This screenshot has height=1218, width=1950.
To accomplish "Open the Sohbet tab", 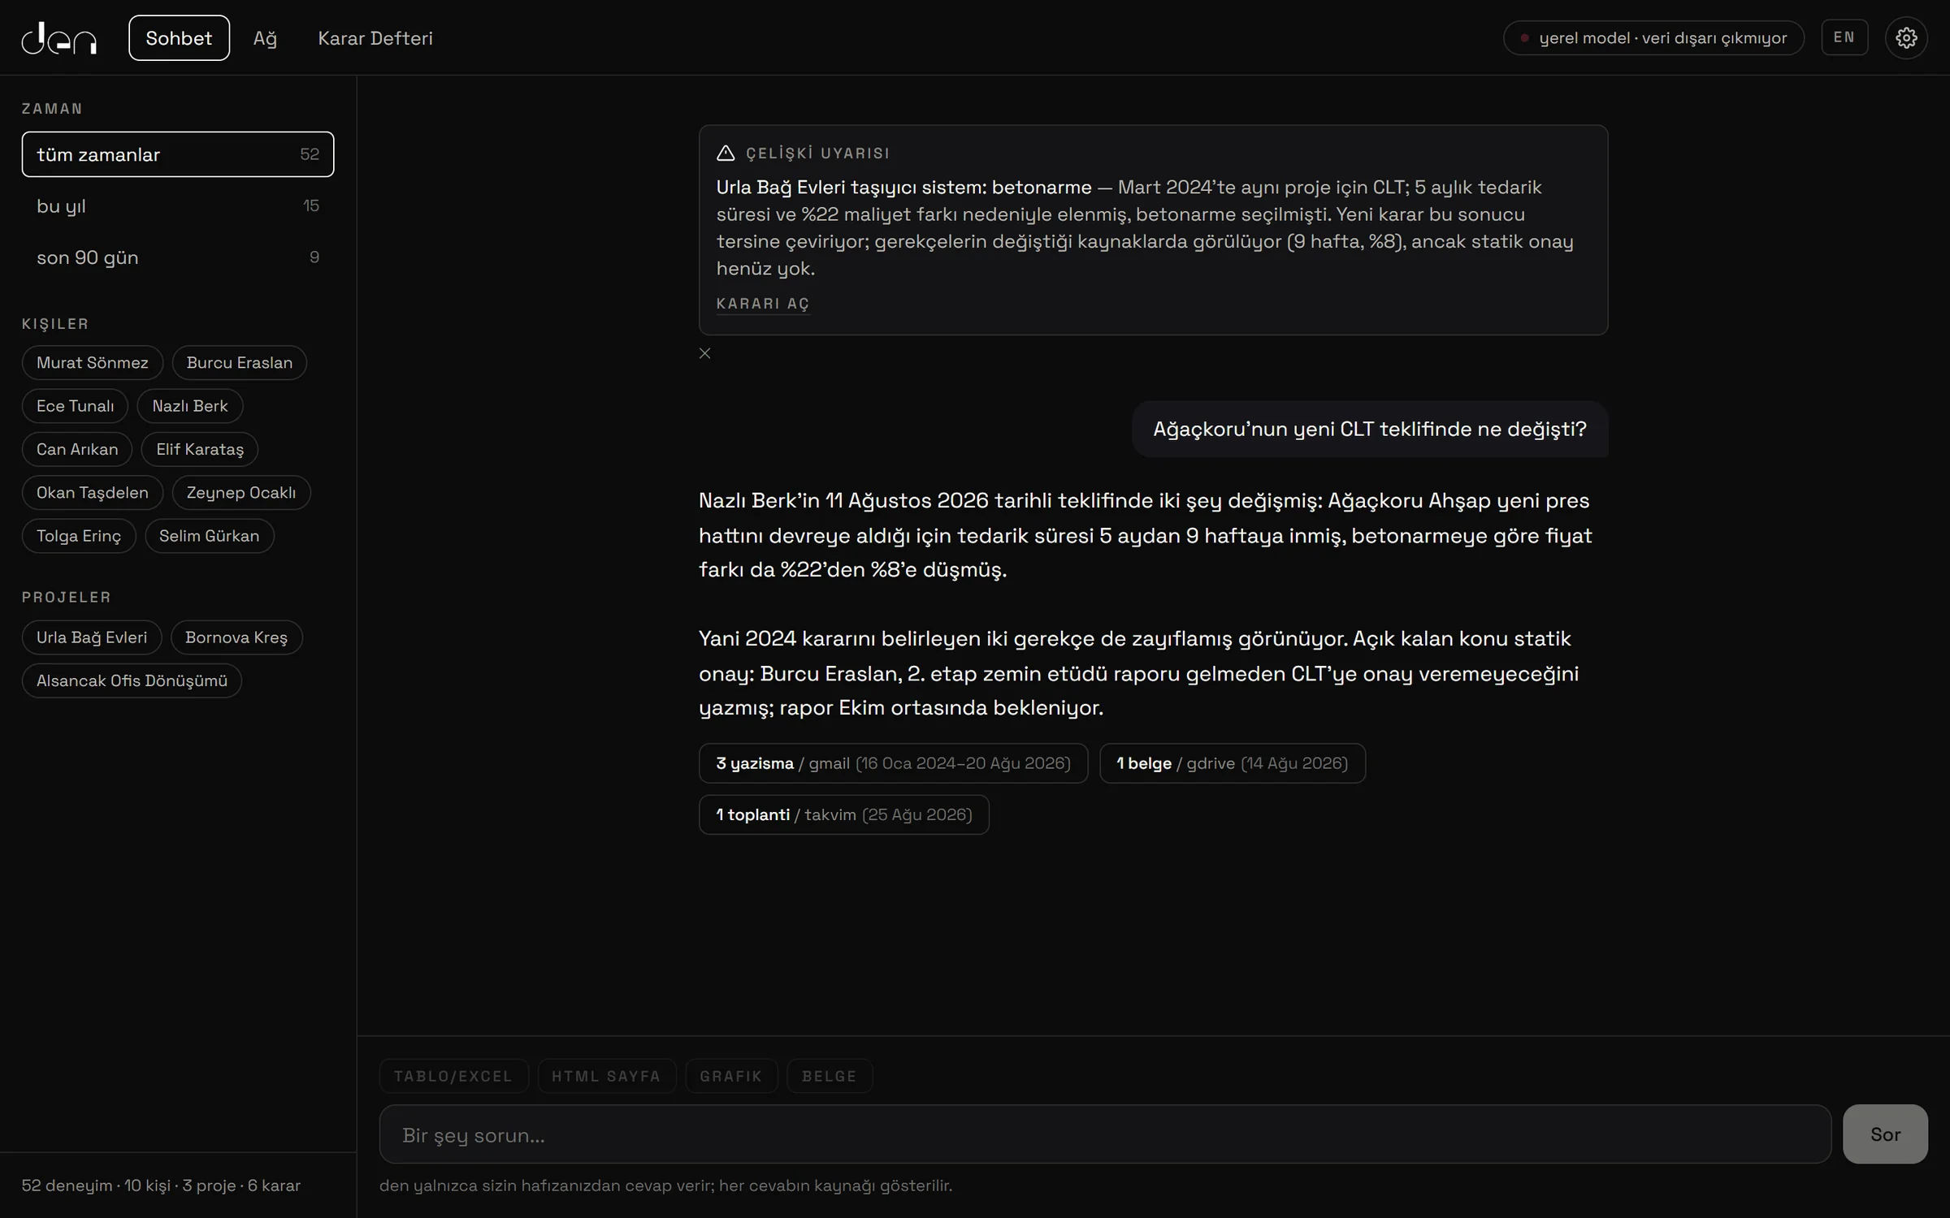I will pyautogui.click(x=179, y=37).
